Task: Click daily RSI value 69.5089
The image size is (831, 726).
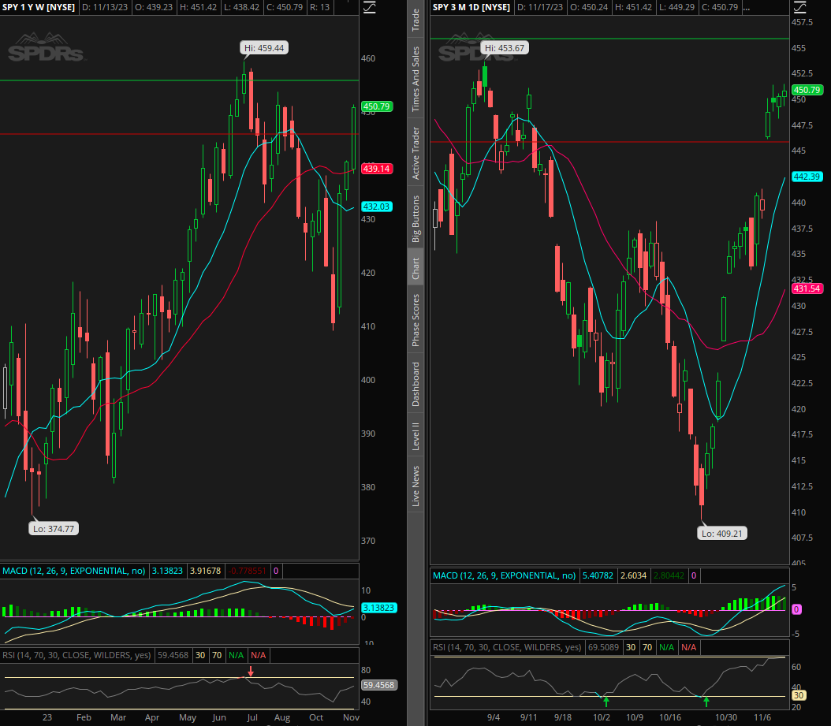Action: 603,647
